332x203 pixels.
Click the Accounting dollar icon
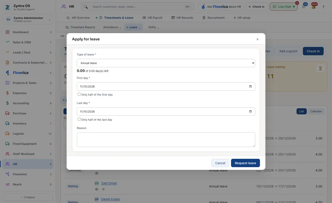[7, 103]
